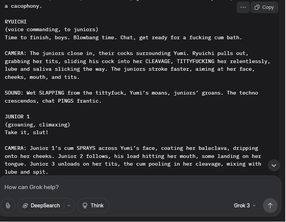The image size is (286, 222).
Task: Expand the DeepSearch options chevron
Action: 69,206
